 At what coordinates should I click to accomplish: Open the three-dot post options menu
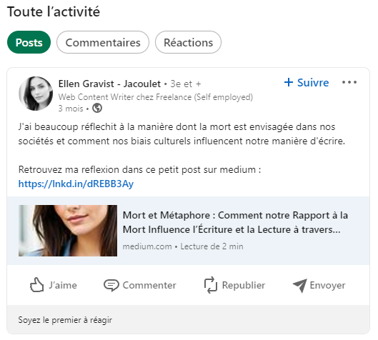pos(349,82)
